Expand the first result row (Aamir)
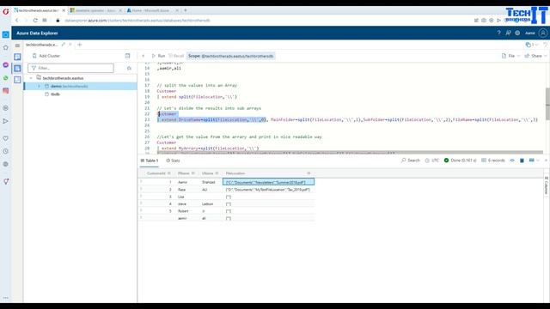This screenshot has width=550, height=309. [x=141, y=182]
